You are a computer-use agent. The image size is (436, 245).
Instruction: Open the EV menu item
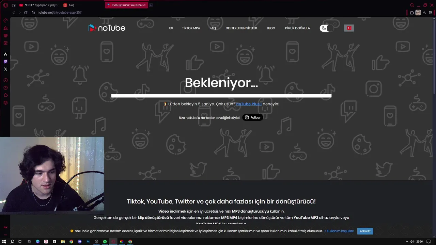tap(171, 28)
